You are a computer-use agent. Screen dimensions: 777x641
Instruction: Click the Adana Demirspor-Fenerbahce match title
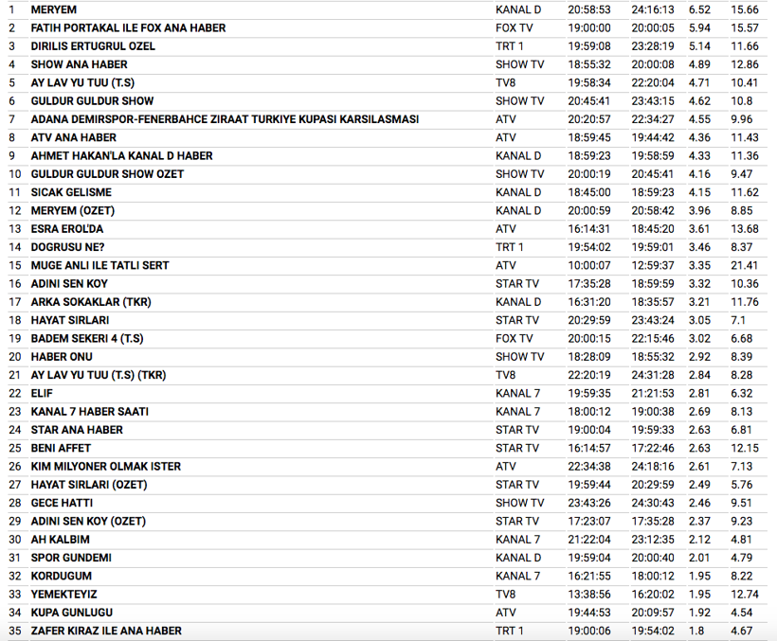point(225,119)
